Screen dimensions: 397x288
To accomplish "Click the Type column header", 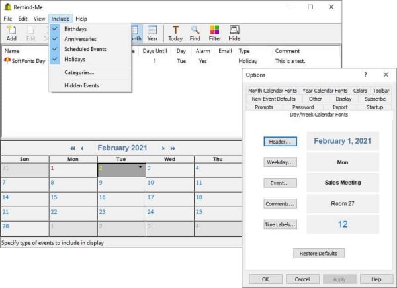I will (244, 51).
